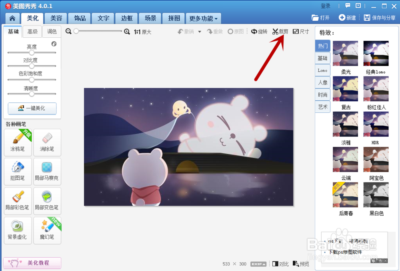Open the undo history dropdown arrow

click(200, 32)
